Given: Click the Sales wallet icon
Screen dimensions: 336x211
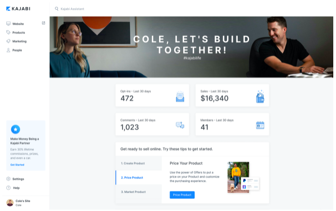Looking at the screenshot, I should pos(260,97).
